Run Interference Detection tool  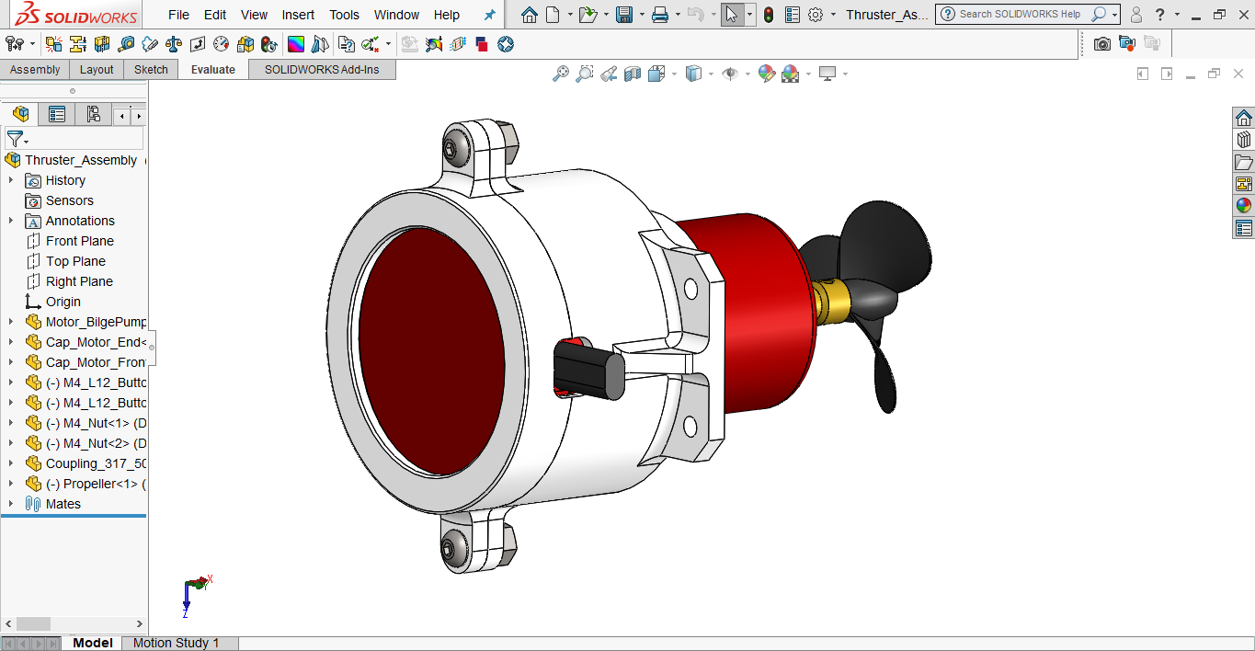54,44
